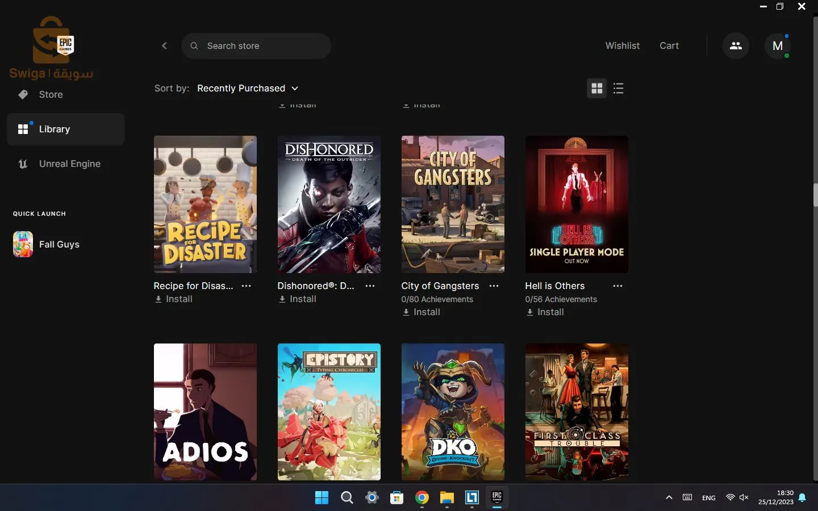This screenshot has height=511, width=818.
Task: Open the Windows Start menu
Action: tap(322, 498)
